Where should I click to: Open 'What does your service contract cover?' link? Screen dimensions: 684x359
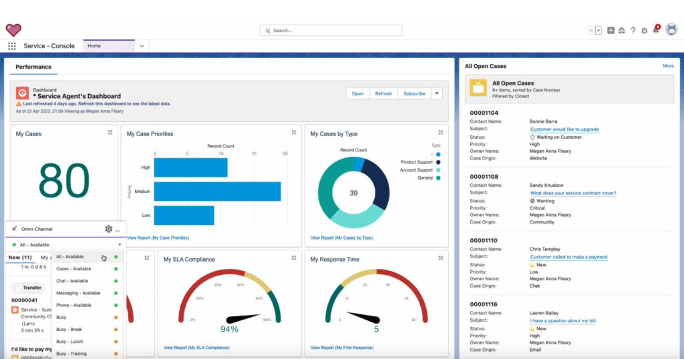pyautogui.click(x=573, y=193)
